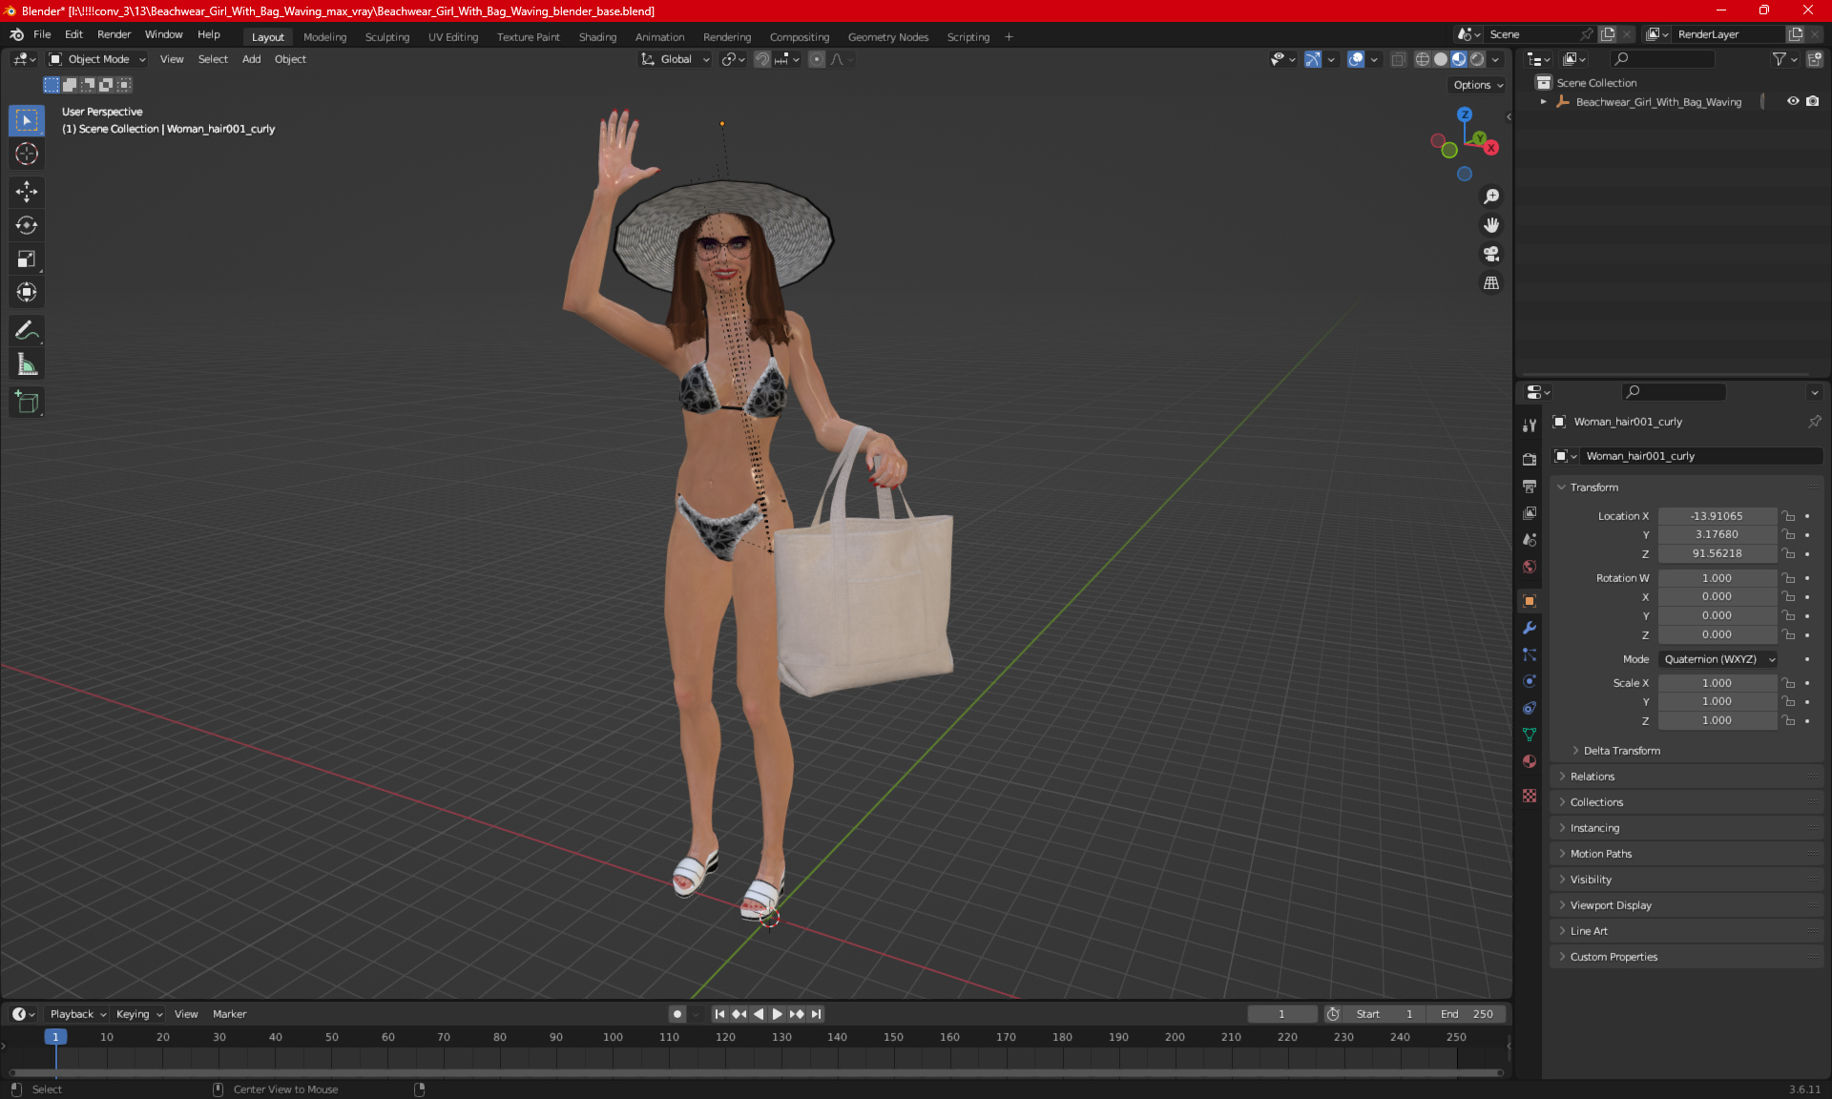Open the Modifiers wrench properties tab
The height and width of the screenshot is (1099, 1832).
1530,628
